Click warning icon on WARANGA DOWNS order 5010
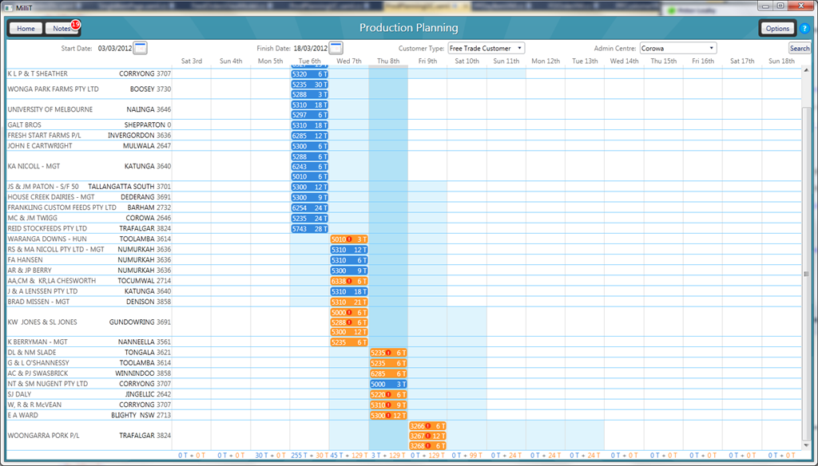This screenshot has height=466, width=818. click(349, 239)
